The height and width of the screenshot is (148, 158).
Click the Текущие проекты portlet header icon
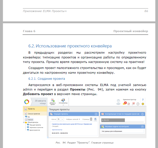51,114
